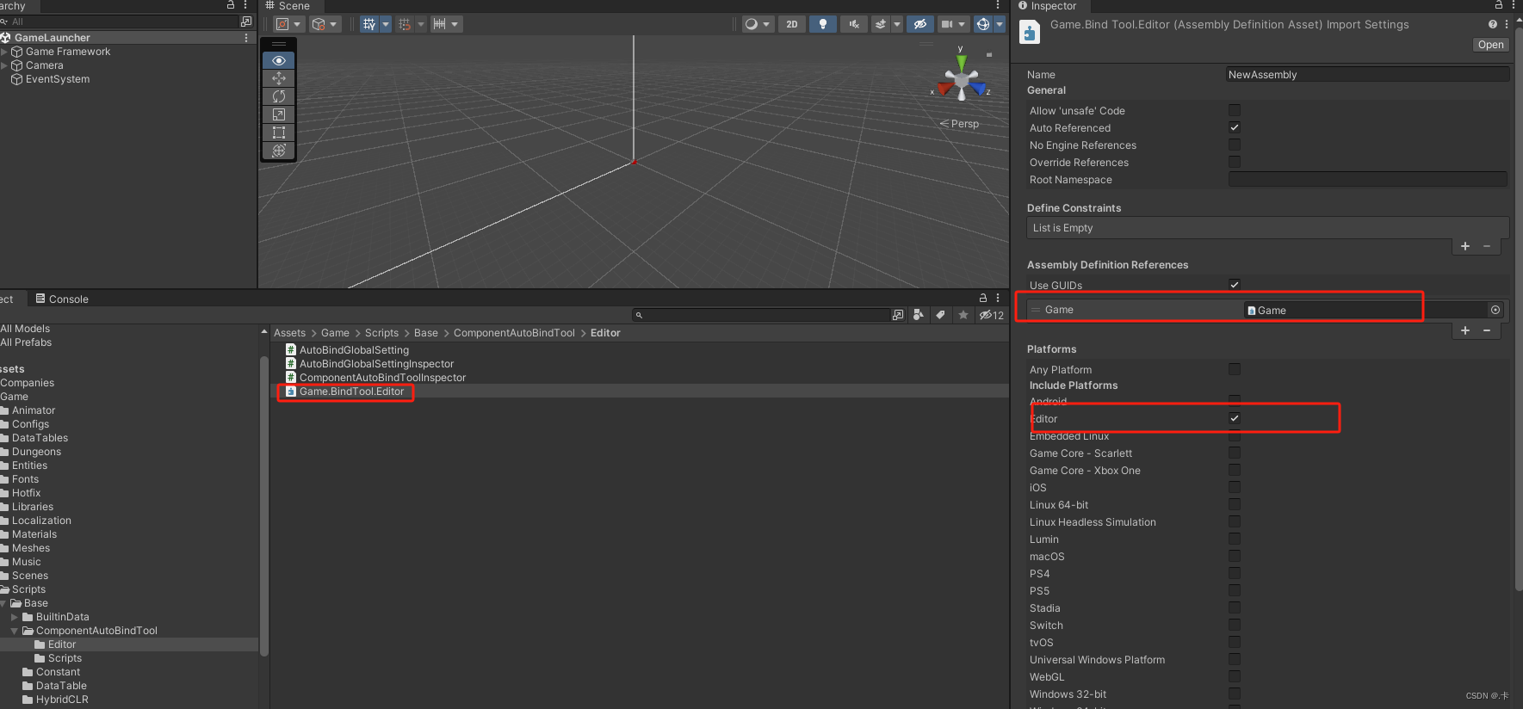Screen dimensions: 1523x709
Task: Click the tool handle position pivot icon
Action: 283,24
